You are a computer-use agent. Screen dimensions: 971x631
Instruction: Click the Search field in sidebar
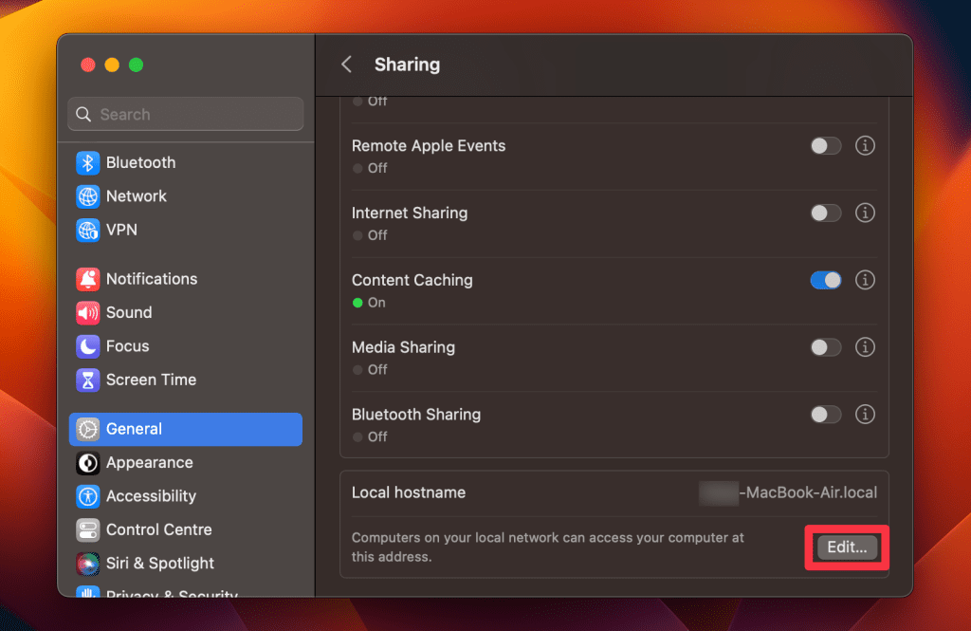tap(186, 115)
